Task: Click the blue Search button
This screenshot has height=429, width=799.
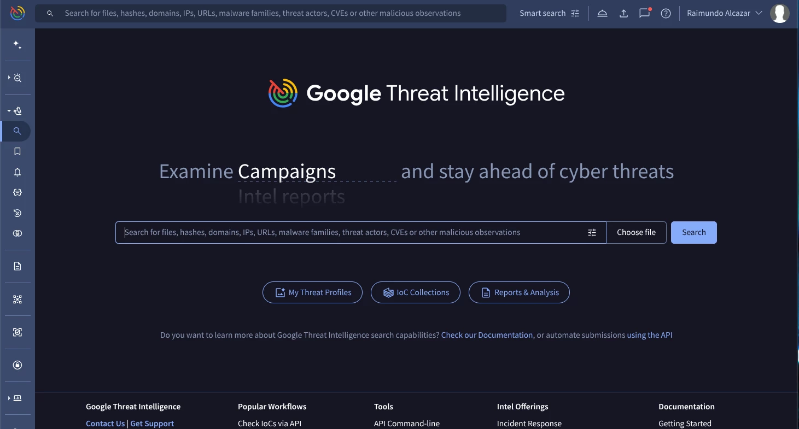Action: click(694, 232)
